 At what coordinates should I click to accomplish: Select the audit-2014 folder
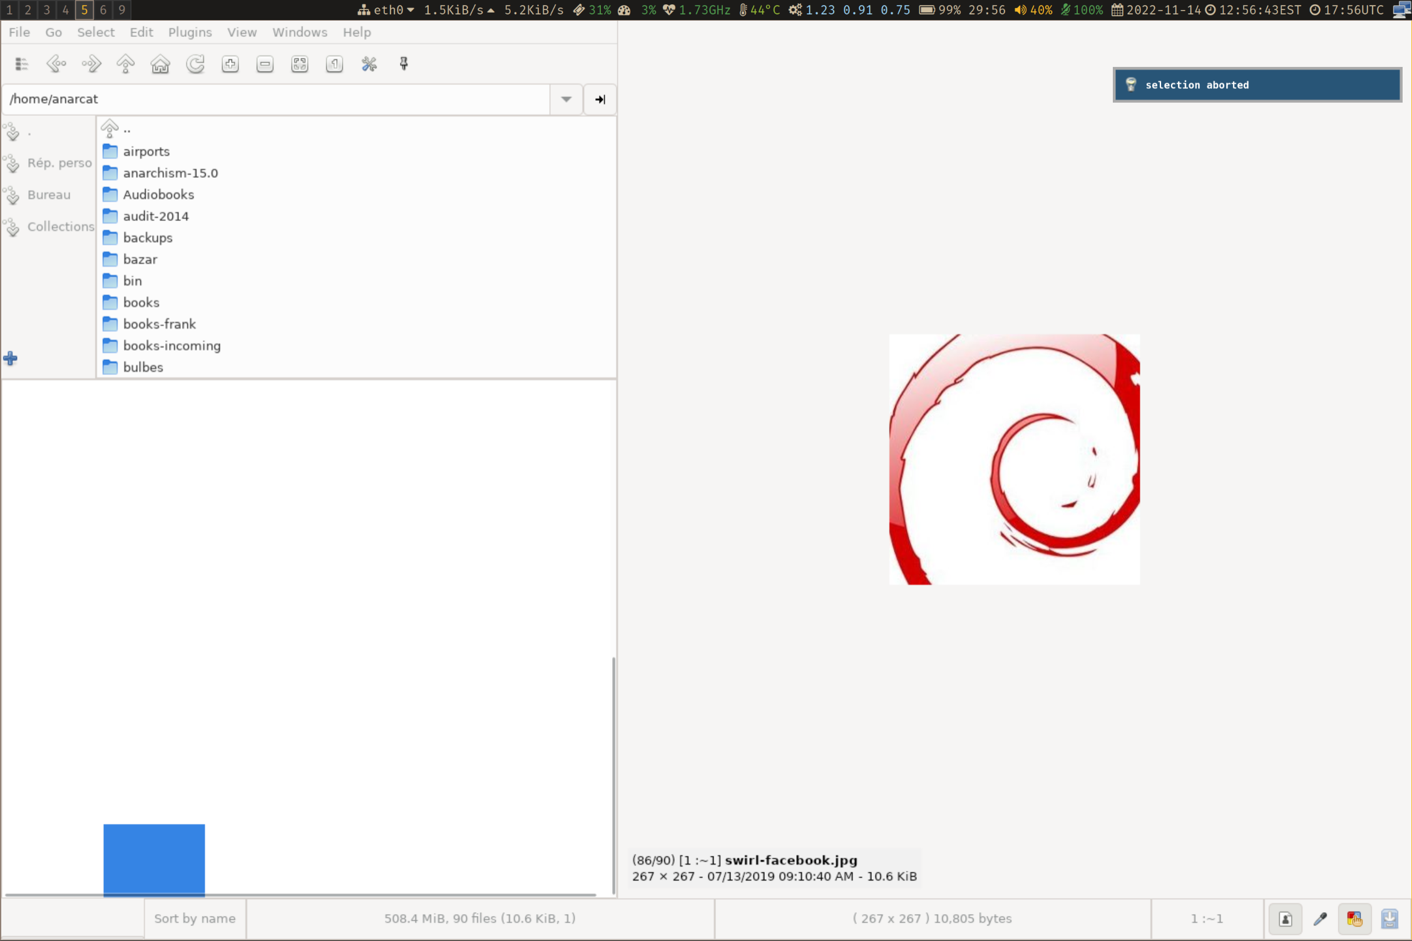[x=357, y=216]
